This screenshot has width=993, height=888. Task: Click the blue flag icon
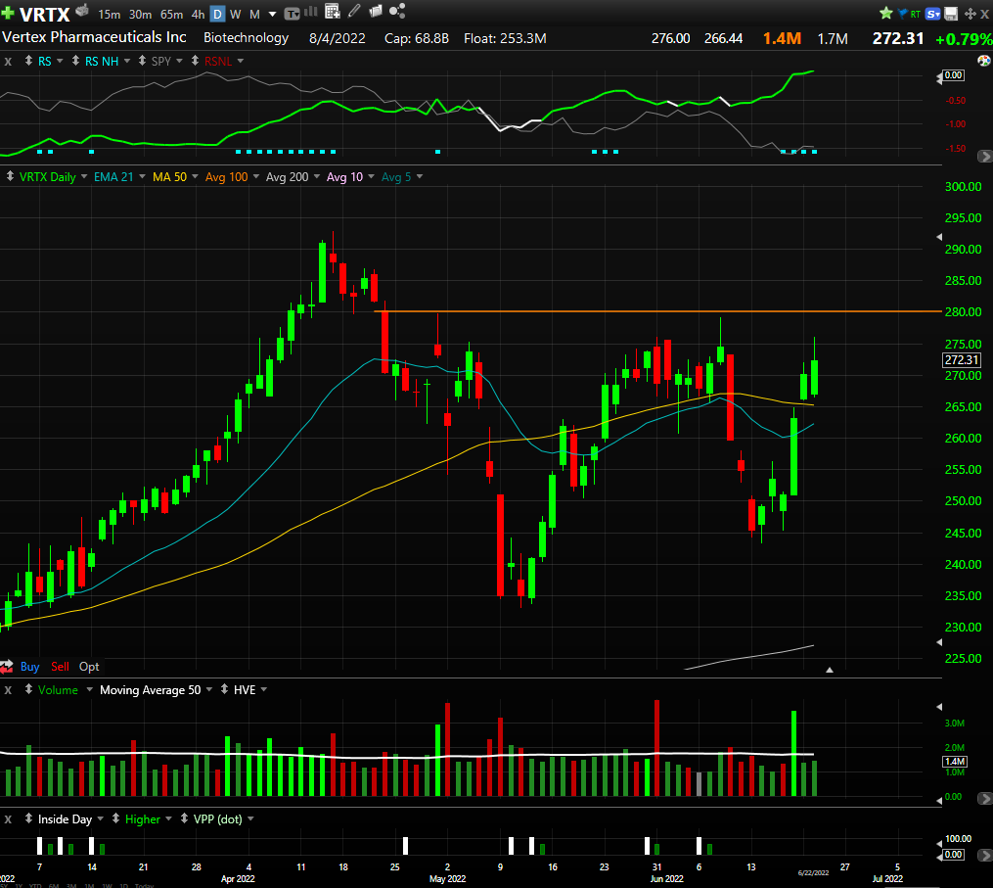[902, 14]
